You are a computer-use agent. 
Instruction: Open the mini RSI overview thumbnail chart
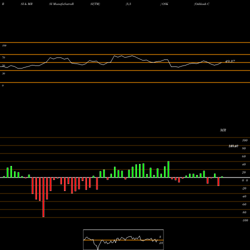pos(123,239)
